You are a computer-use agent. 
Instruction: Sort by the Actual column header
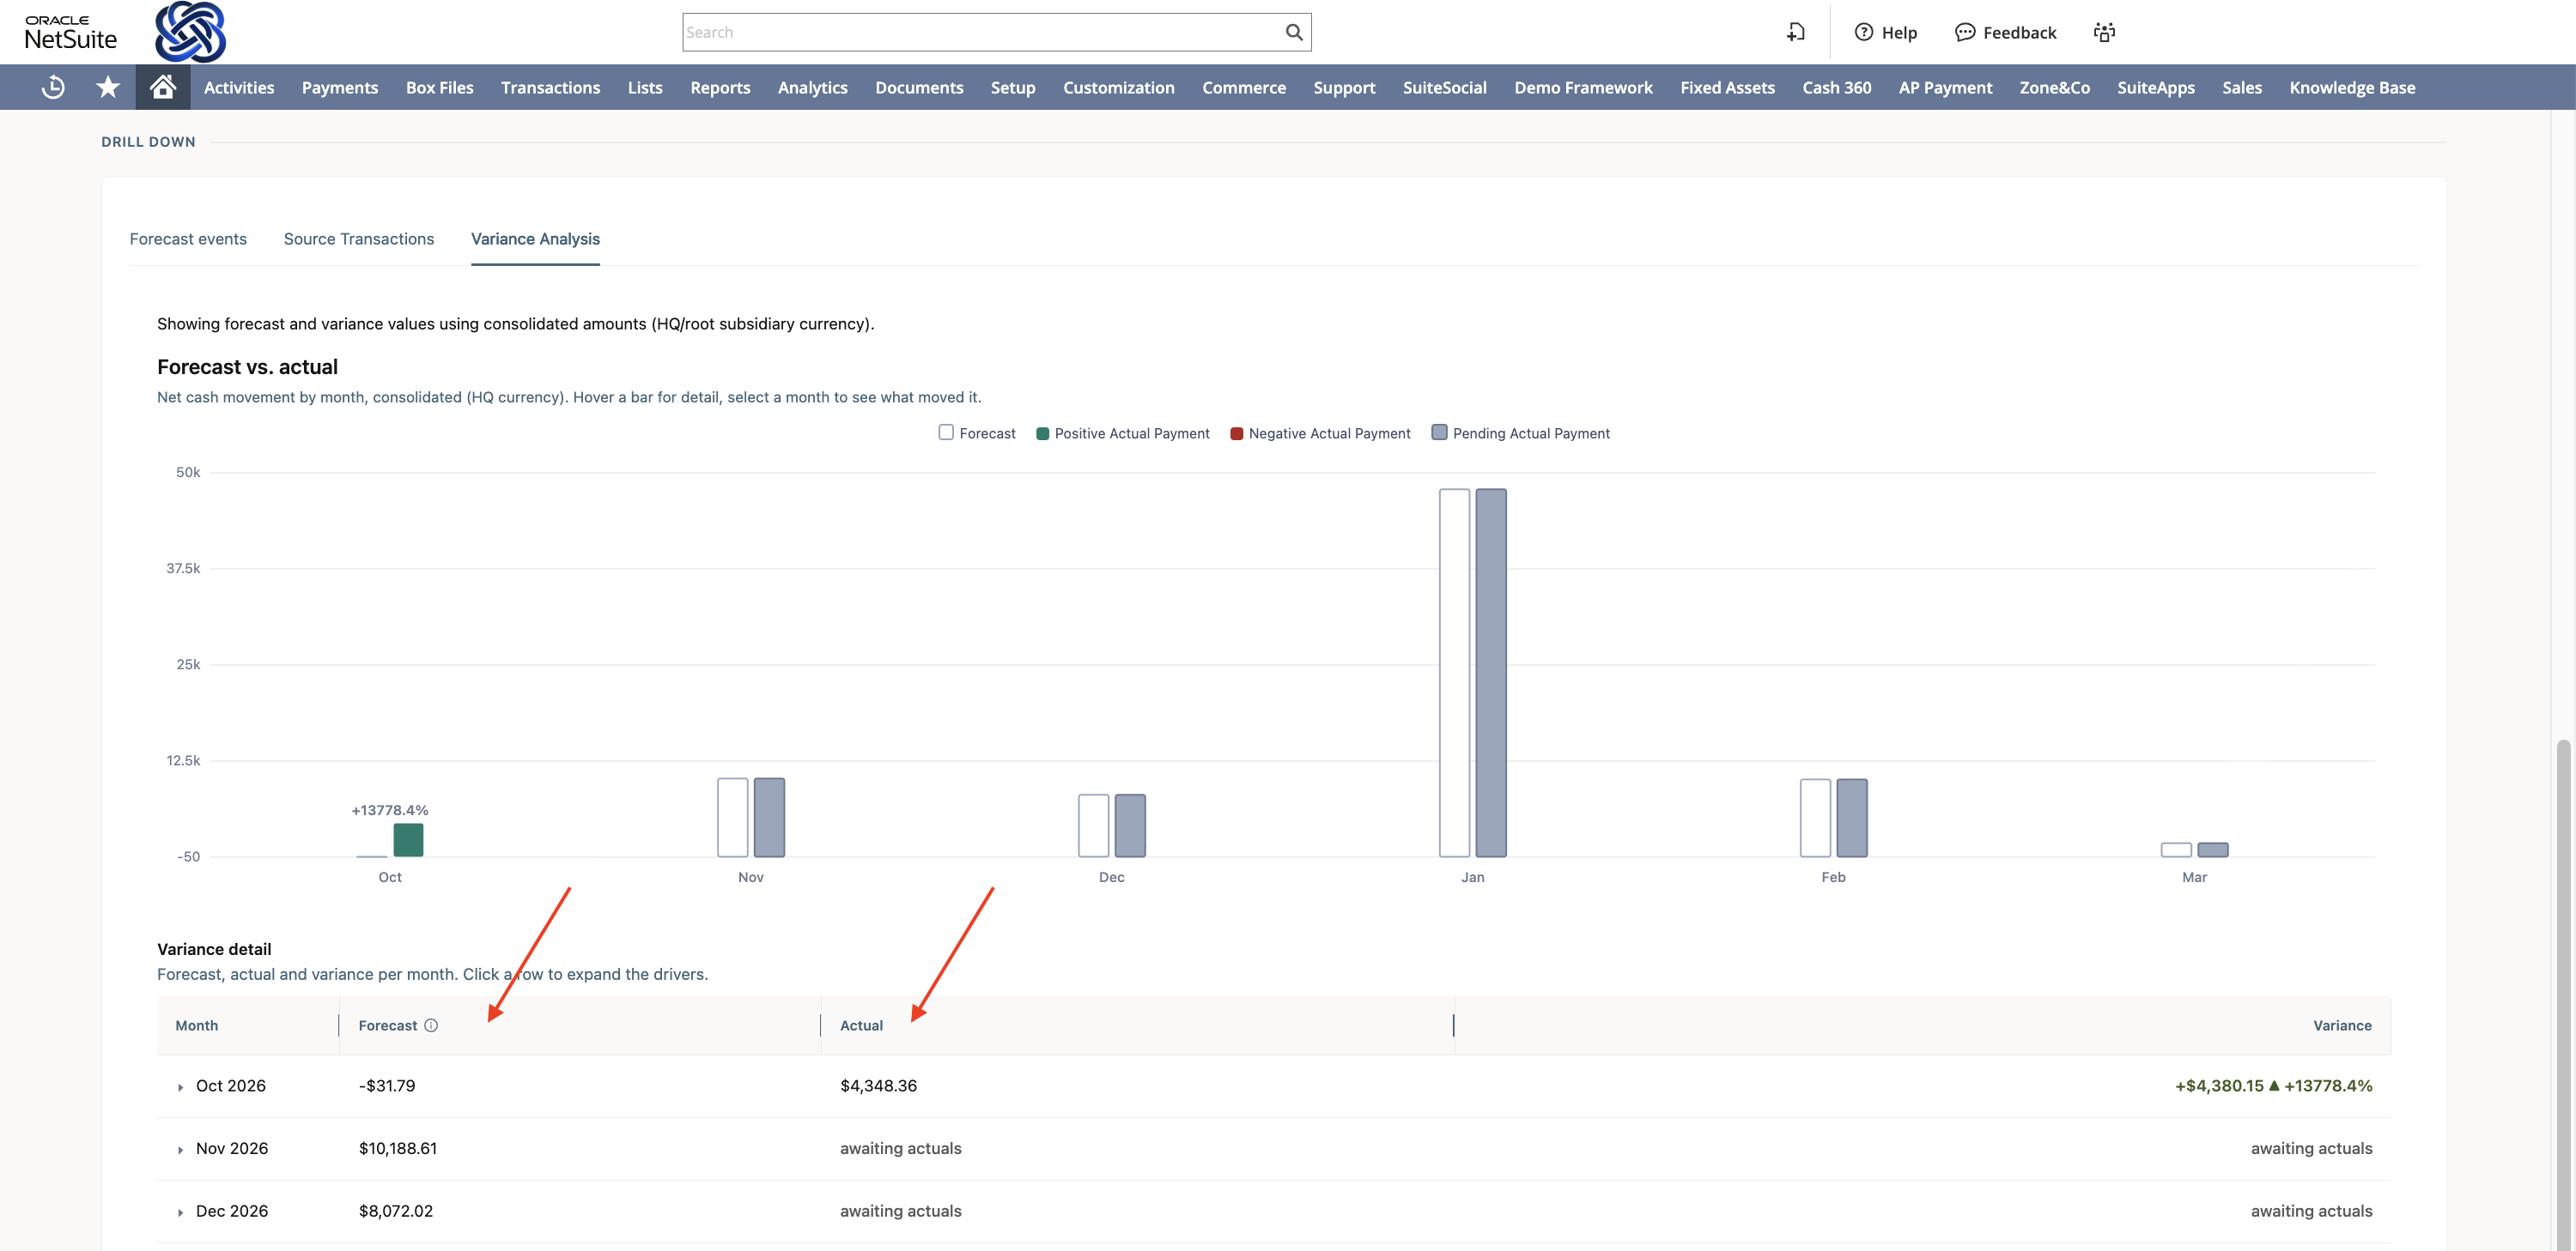pos(861,1025)
